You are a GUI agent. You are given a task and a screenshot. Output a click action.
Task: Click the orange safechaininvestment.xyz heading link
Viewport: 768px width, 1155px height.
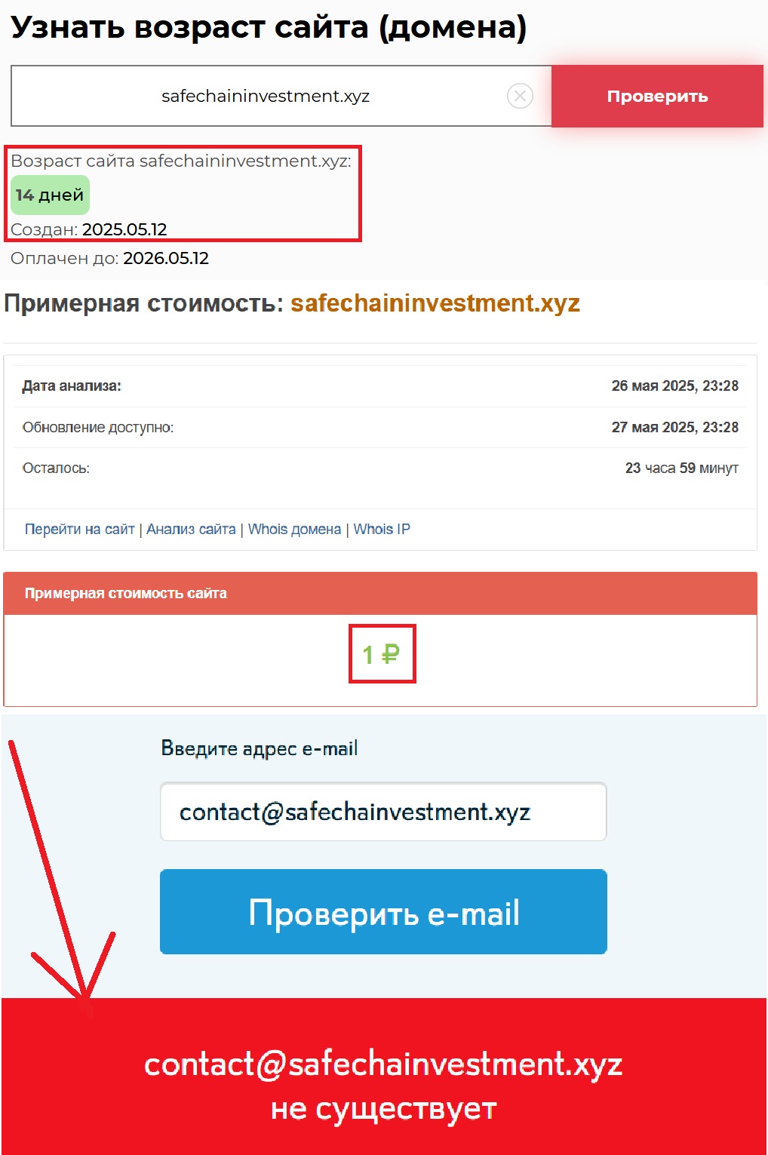(x=435, y=303)
